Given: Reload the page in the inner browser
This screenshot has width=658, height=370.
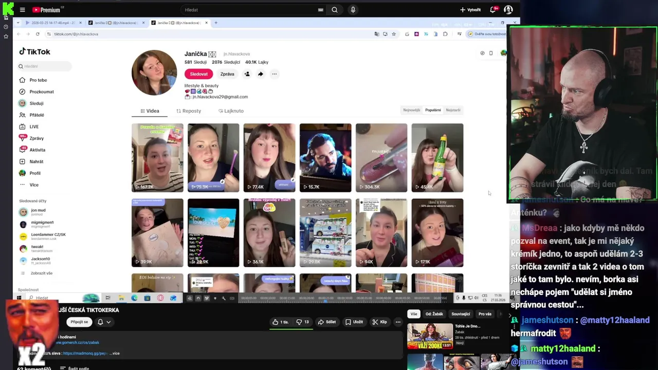Looking at the screenshot, I should (38, 34).
